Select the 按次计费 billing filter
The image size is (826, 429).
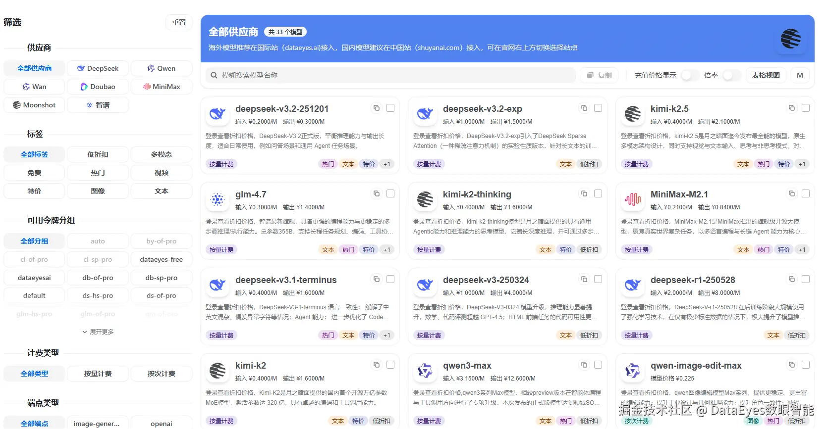(x=162, y=374)
